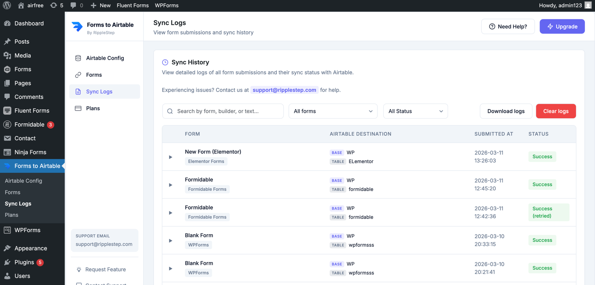The image size is (595, 285).
Task: Click the Elementor Forms tag
Action: click(x=206, y=161)
